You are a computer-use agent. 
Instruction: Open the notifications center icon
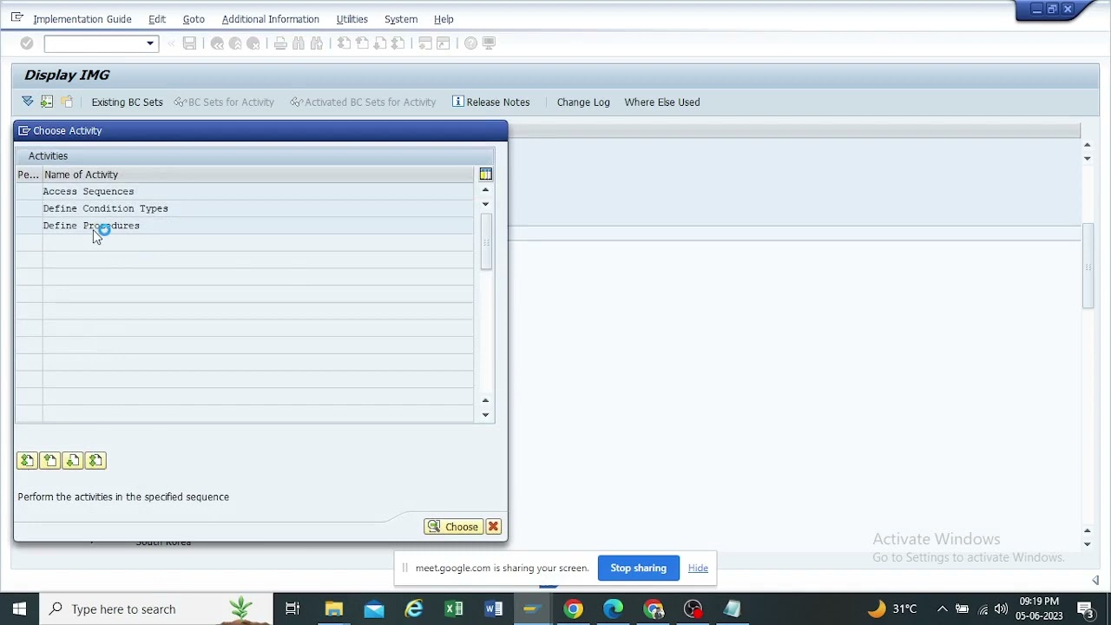coord(1086,609)
